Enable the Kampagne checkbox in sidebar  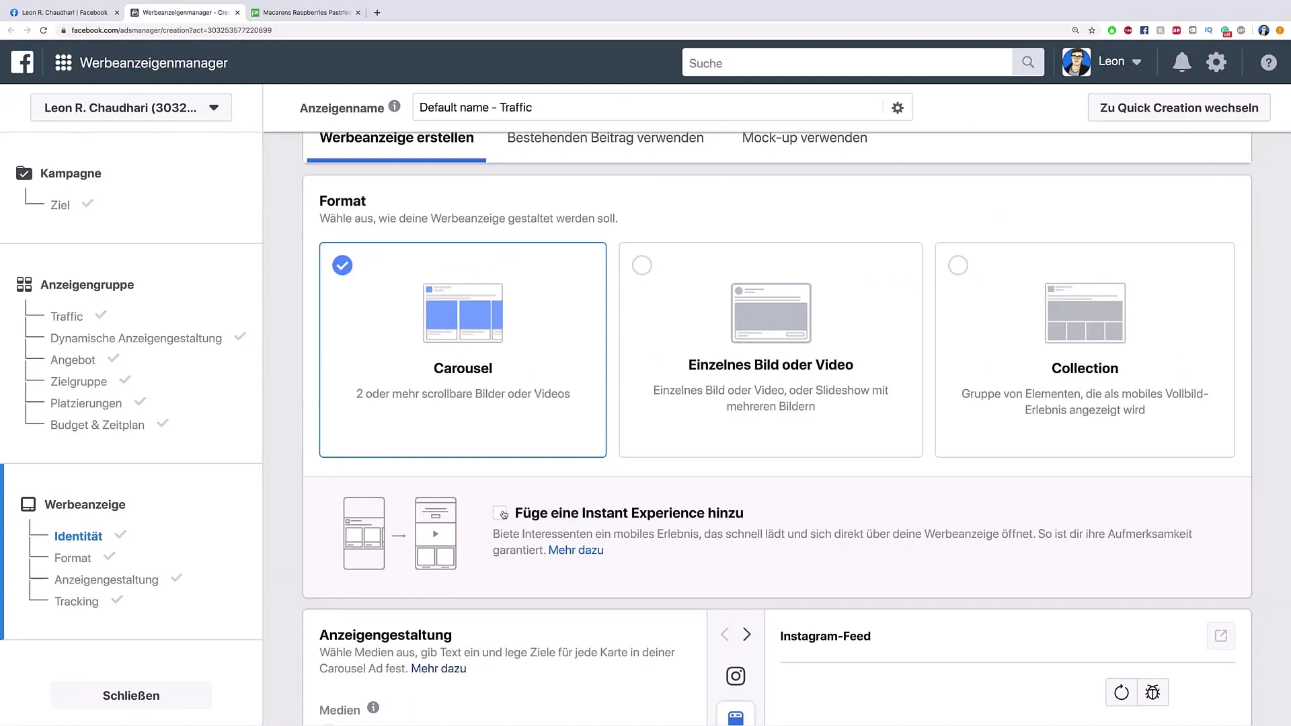pos(24,173)
